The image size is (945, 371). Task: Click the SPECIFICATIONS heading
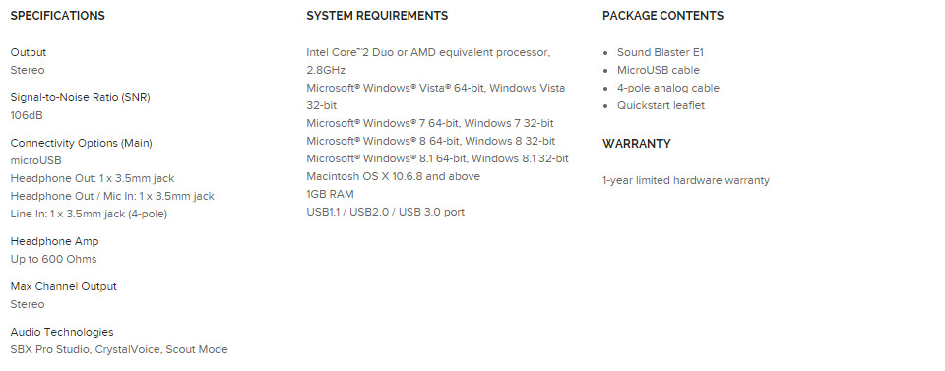click(x=58, y=16)
